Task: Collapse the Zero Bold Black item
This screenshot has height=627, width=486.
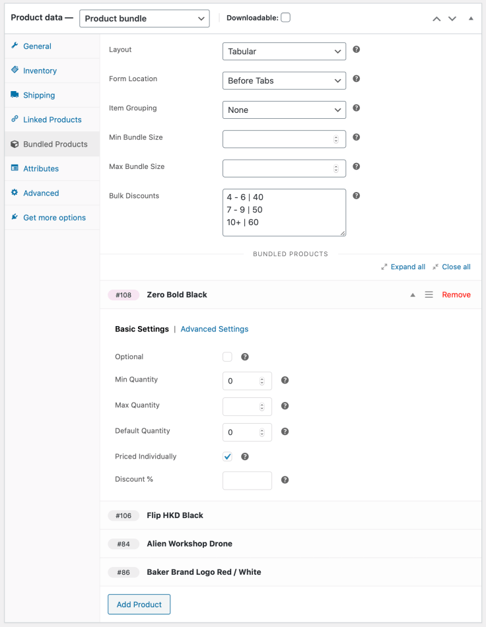Action: 413,294
